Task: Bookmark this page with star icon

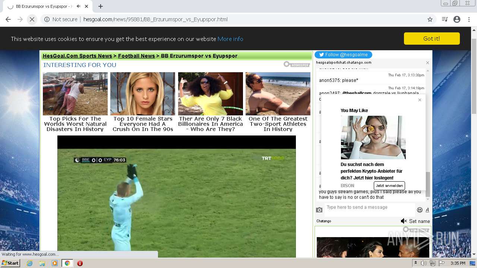Action: click(430, 19)
